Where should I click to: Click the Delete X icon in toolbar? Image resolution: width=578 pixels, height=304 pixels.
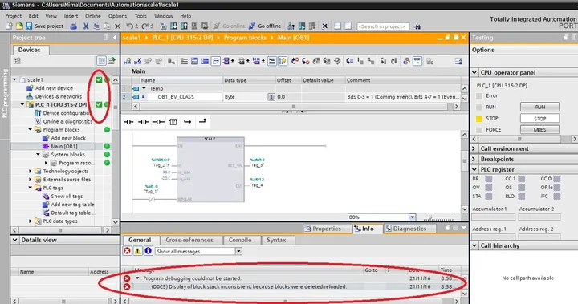click(117, 26)
